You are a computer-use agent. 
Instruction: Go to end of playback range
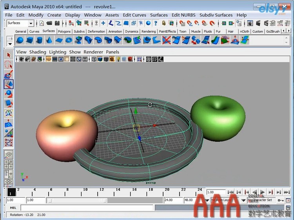pos(287,192)
